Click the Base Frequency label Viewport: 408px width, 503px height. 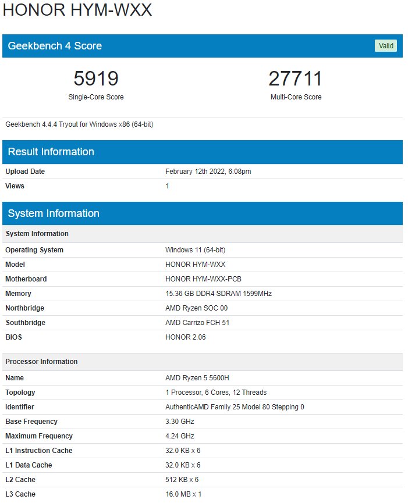[x=31, y=422]
